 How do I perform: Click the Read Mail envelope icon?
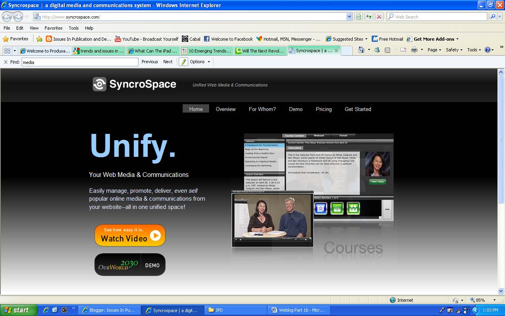(x=403, y=50)
